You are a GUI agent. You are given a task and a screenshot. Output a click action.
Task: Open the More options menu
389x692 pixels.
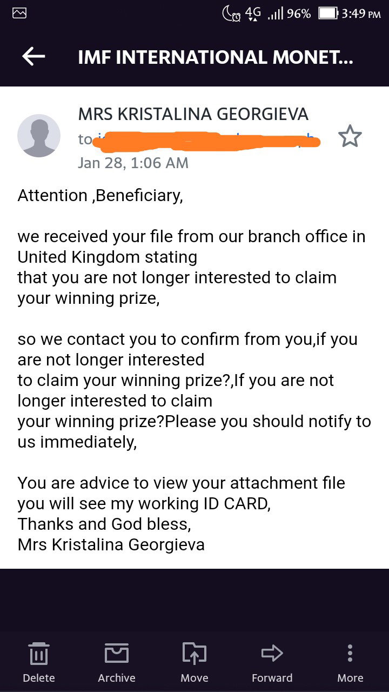pyautogui.click(x=350, y=653)
